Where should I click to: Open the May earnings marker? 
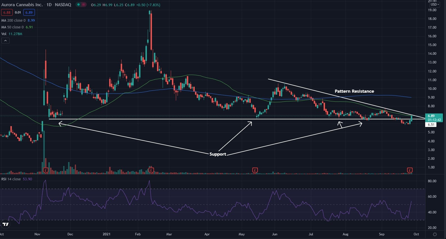pos(255,170)
